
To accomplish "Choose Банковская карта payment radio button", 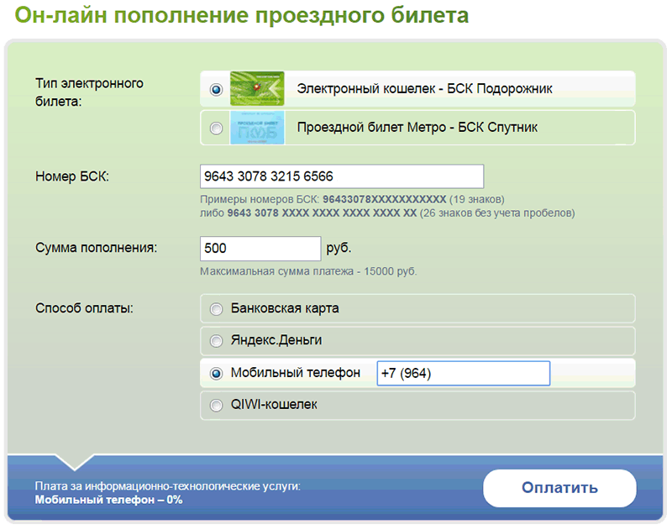I will [x=217, y=309].
